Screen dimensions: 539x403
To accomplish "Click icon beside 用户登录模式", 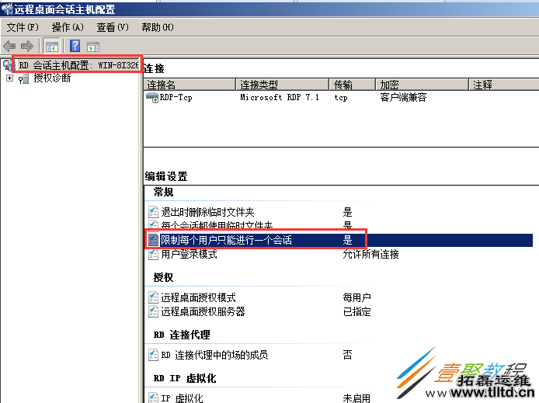I will coord(153,254).
